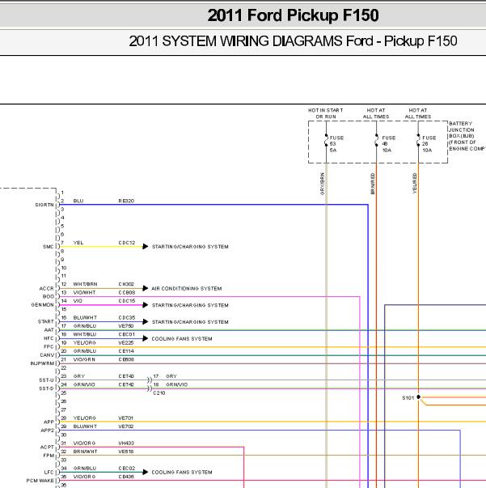The image size is (486, 488).
Task: Click the 'WHT/BRN' color label on pin 12
Action: (85, 284)
